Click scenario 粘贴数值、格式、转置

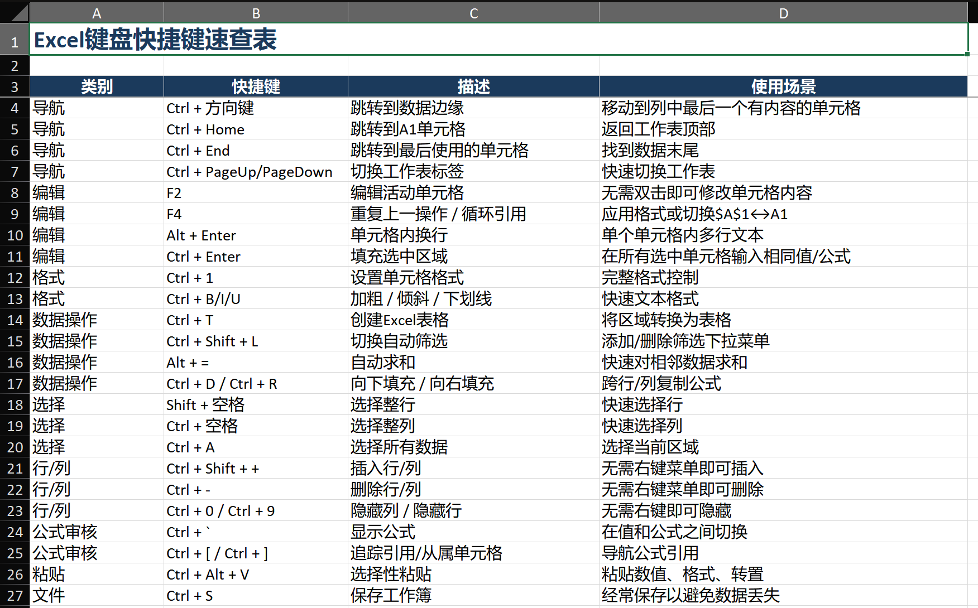pyautogui.click(x=783, y=574)
